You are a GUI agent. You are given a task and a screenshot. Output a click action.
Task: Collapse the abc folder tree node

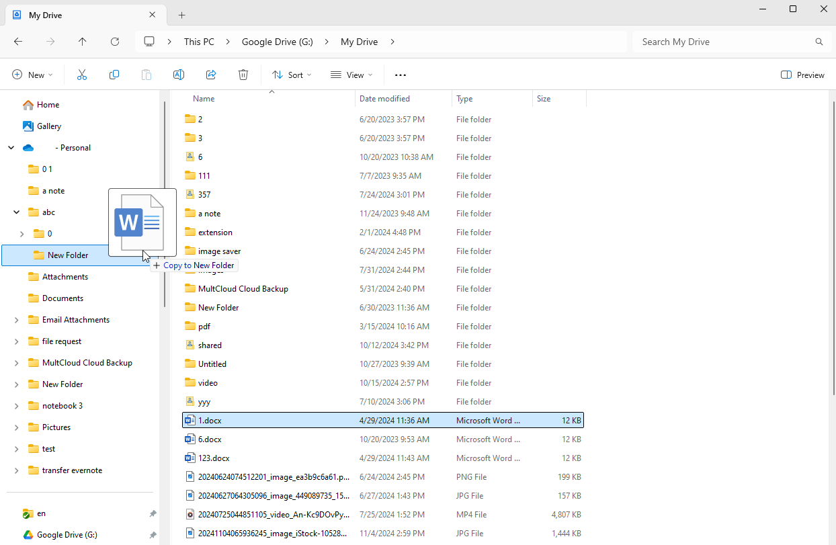[16, 212]
